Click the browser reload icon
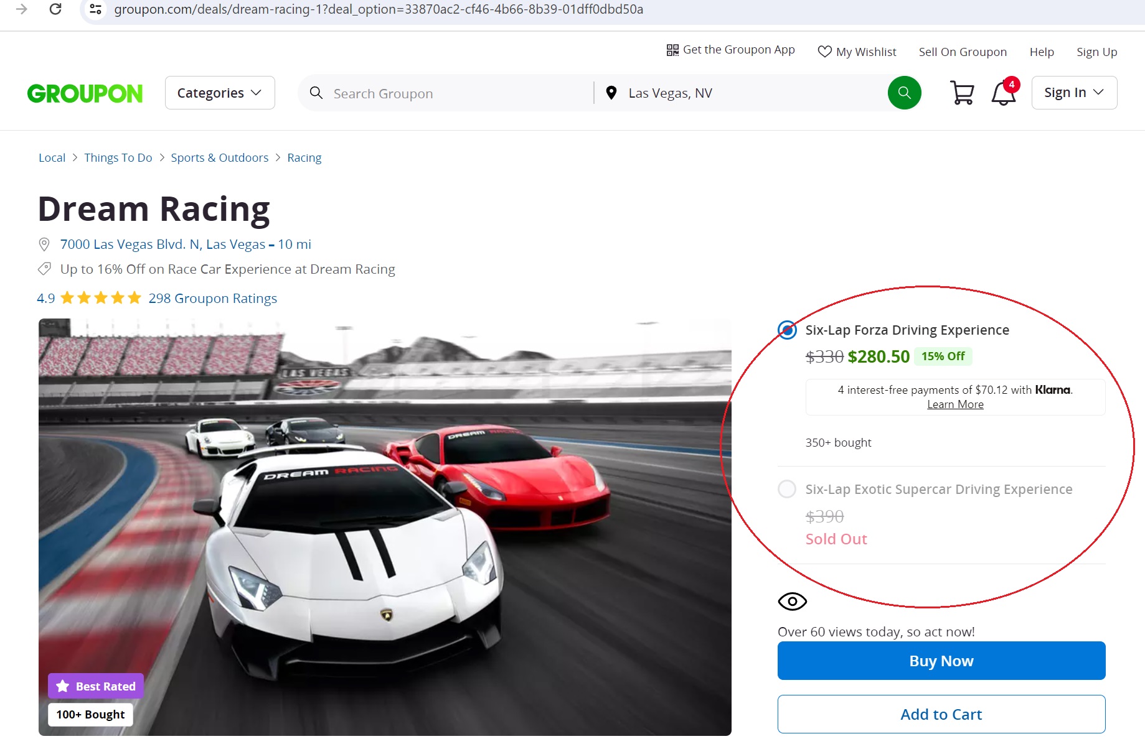Image resolution: width=1145 pixels, height=744 pixels. [55, 9]
